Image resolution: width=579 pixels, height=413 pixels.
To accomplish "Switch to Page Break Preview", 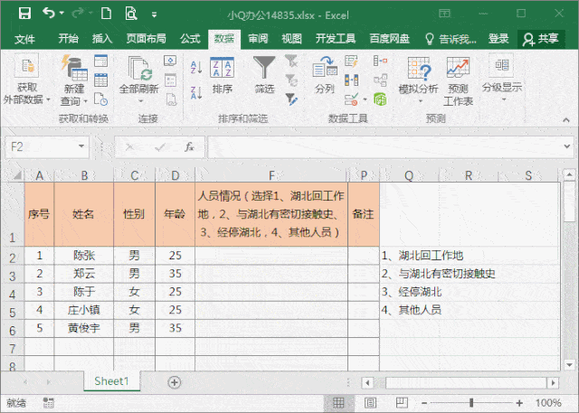I will point(402,403).
